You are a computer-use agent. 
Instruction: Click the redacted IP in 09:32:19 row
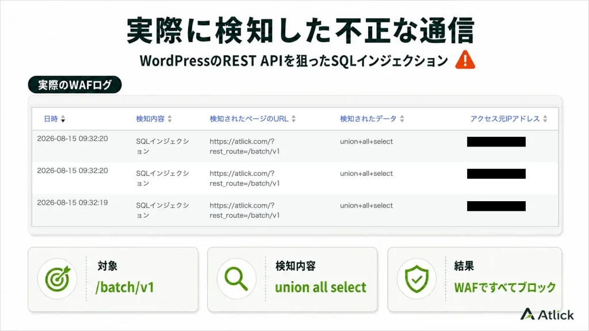click(496, 206)
